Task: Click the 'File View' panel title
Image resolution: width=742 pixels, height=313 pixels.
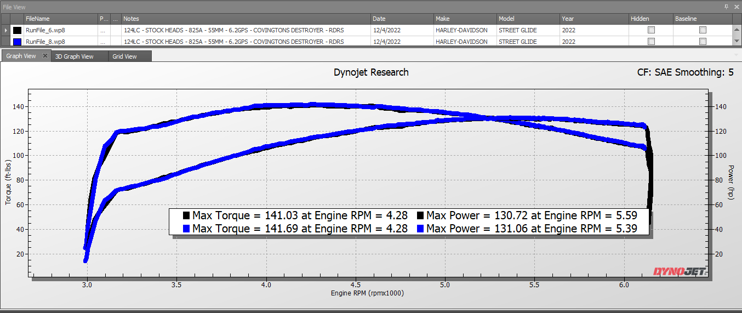Action: point(14,7)
